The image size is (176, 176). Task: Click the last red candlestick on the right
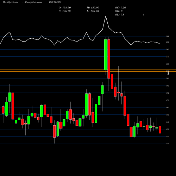point(160,130)
